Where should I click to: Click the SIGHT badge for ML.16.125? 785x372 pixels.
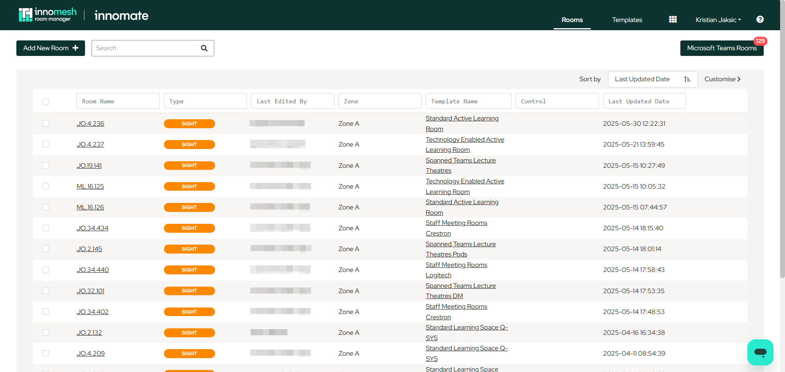[x=189, y=187]
